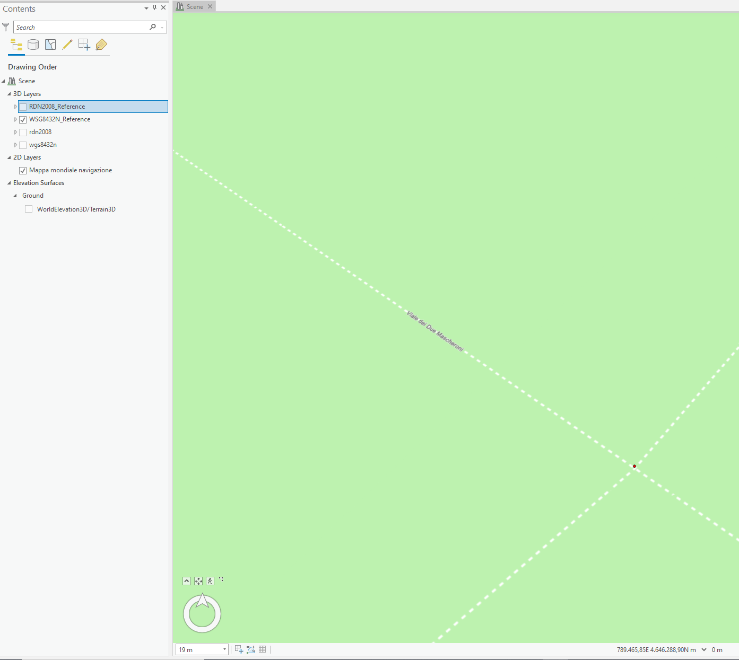This screenshot has height=660, width=739.
Task: Switch to List By Data Source view
Action: 33,45
